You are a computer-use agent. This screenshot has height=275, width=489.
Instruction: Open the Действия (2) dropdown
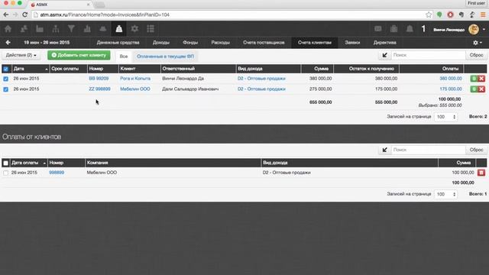21,55
